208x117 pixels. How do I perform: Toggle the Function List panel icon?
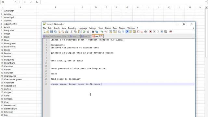(x=138, y=32)
